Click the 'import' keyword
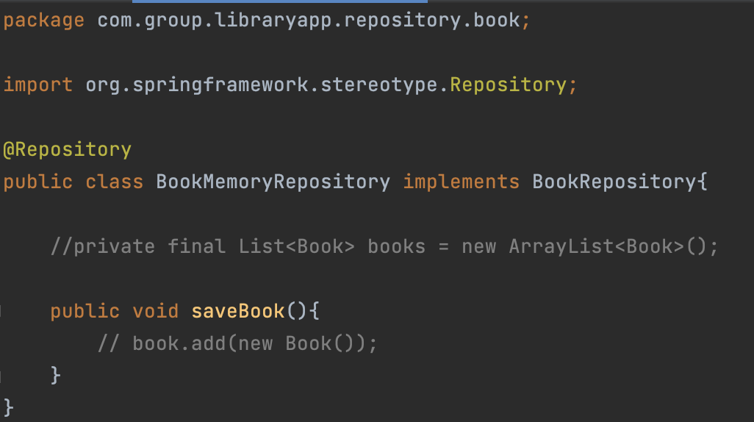Screen dimensions: 754x422 [x=38, y=85]
